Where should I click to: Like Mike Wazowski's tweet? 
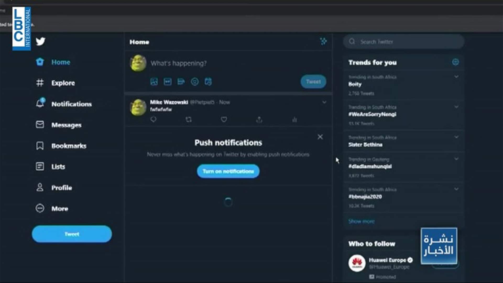click(224, 119)
